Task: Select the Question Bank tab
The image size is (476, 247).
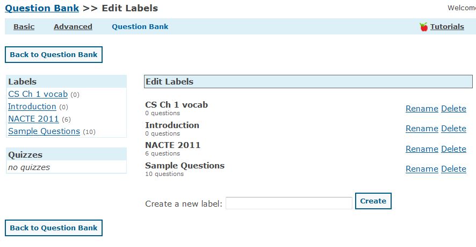Action: coord(140,27)
